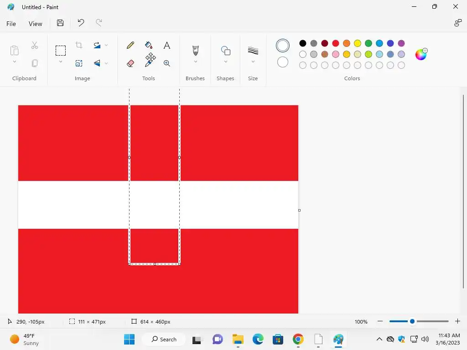The height and width of the screenshot is (350, 467).
Task: Open Microsoft Edge from taskbar
Action: pos(258,339)
